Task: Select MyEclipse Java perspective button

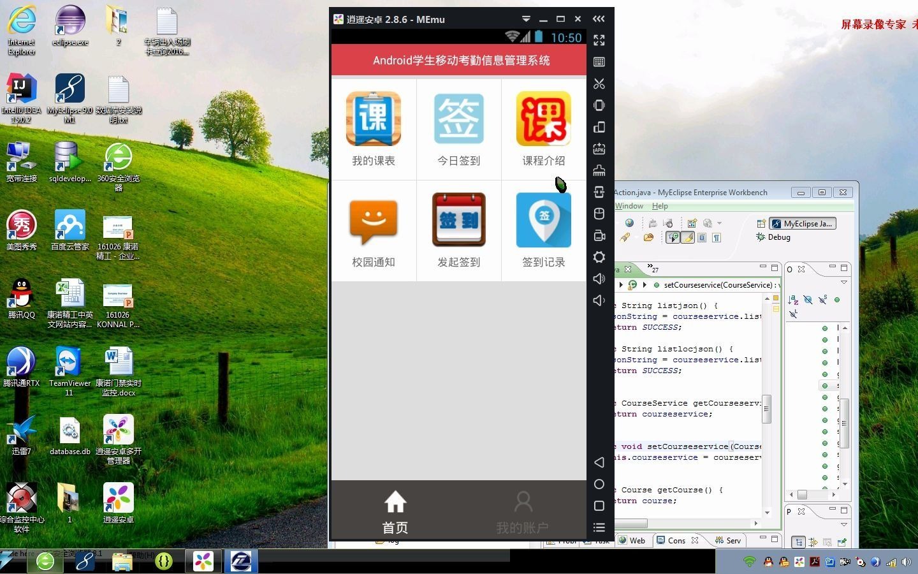Action: (803, 223)
